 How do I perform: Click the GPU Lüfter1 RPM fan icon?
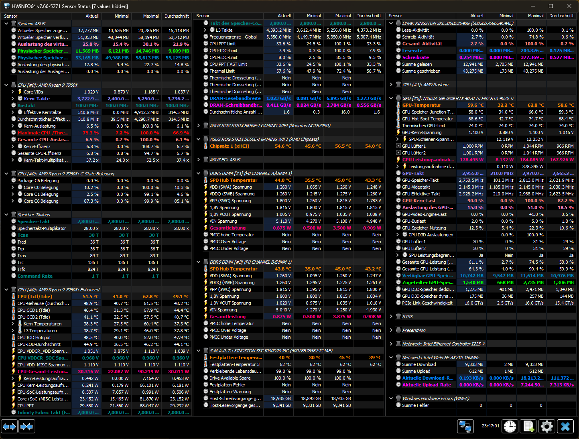(x=398, y=146)
